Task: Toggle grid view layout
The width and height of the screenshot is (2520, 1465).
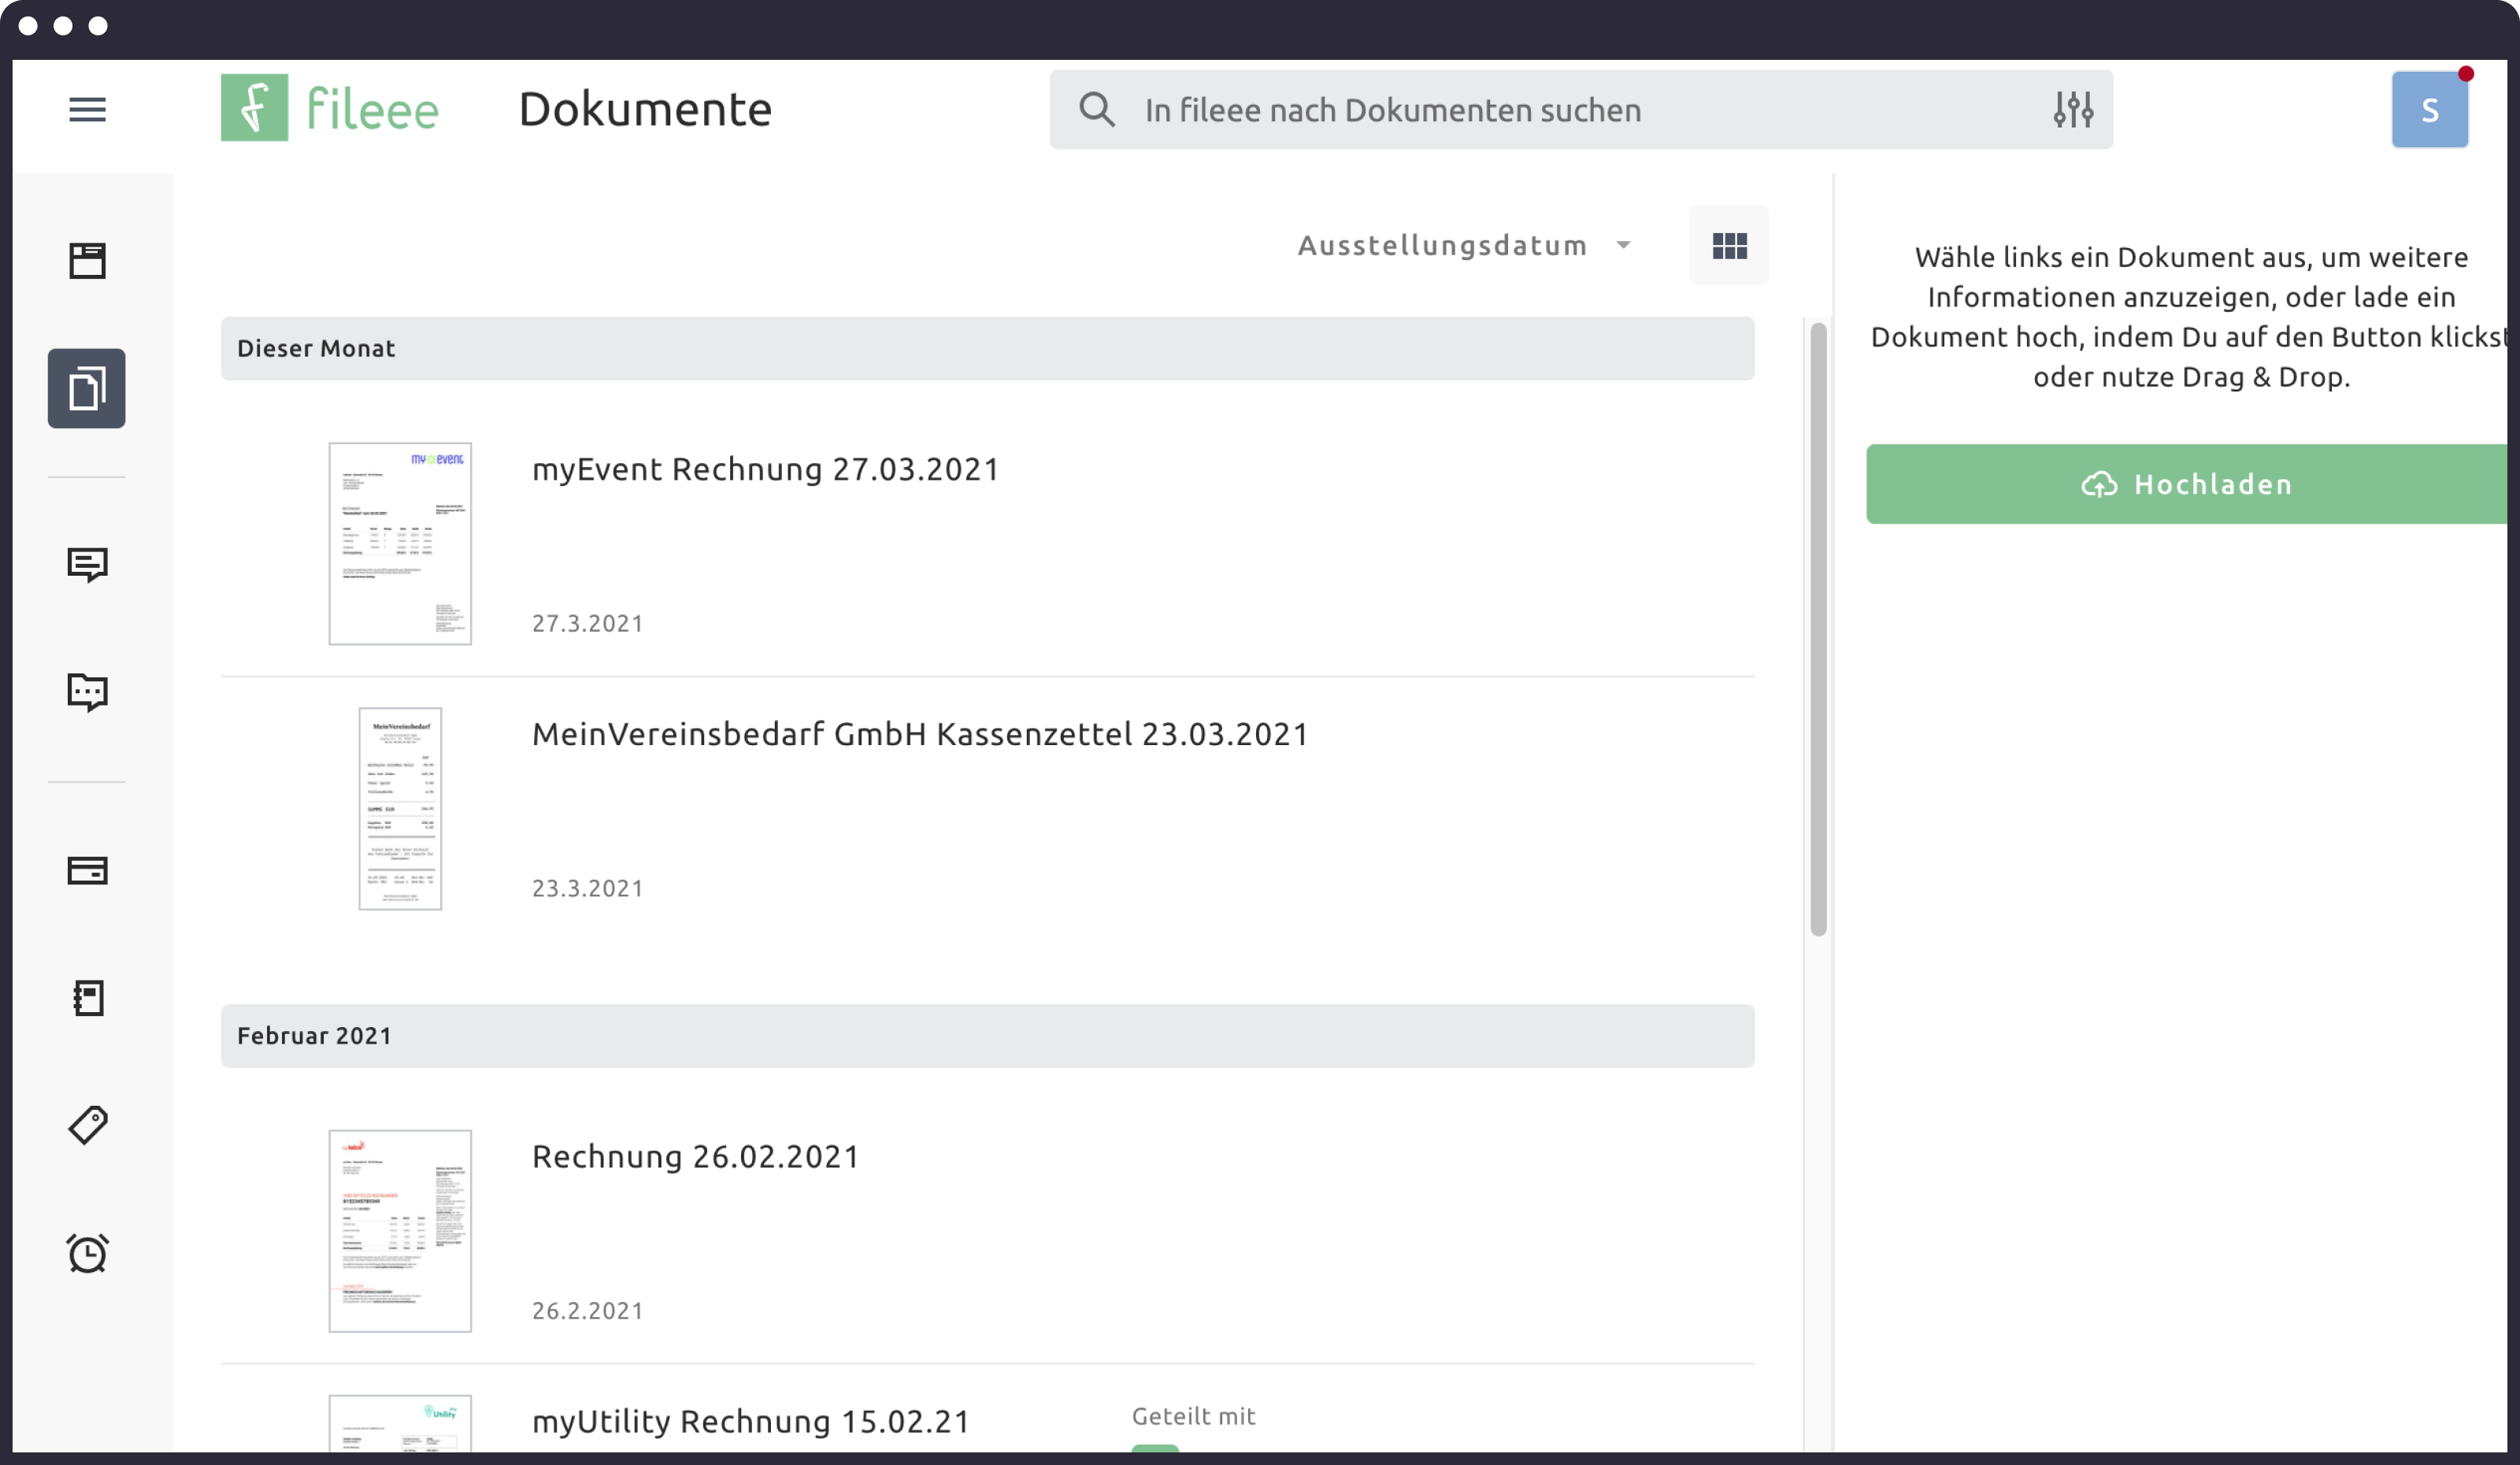Action: 1729,245
